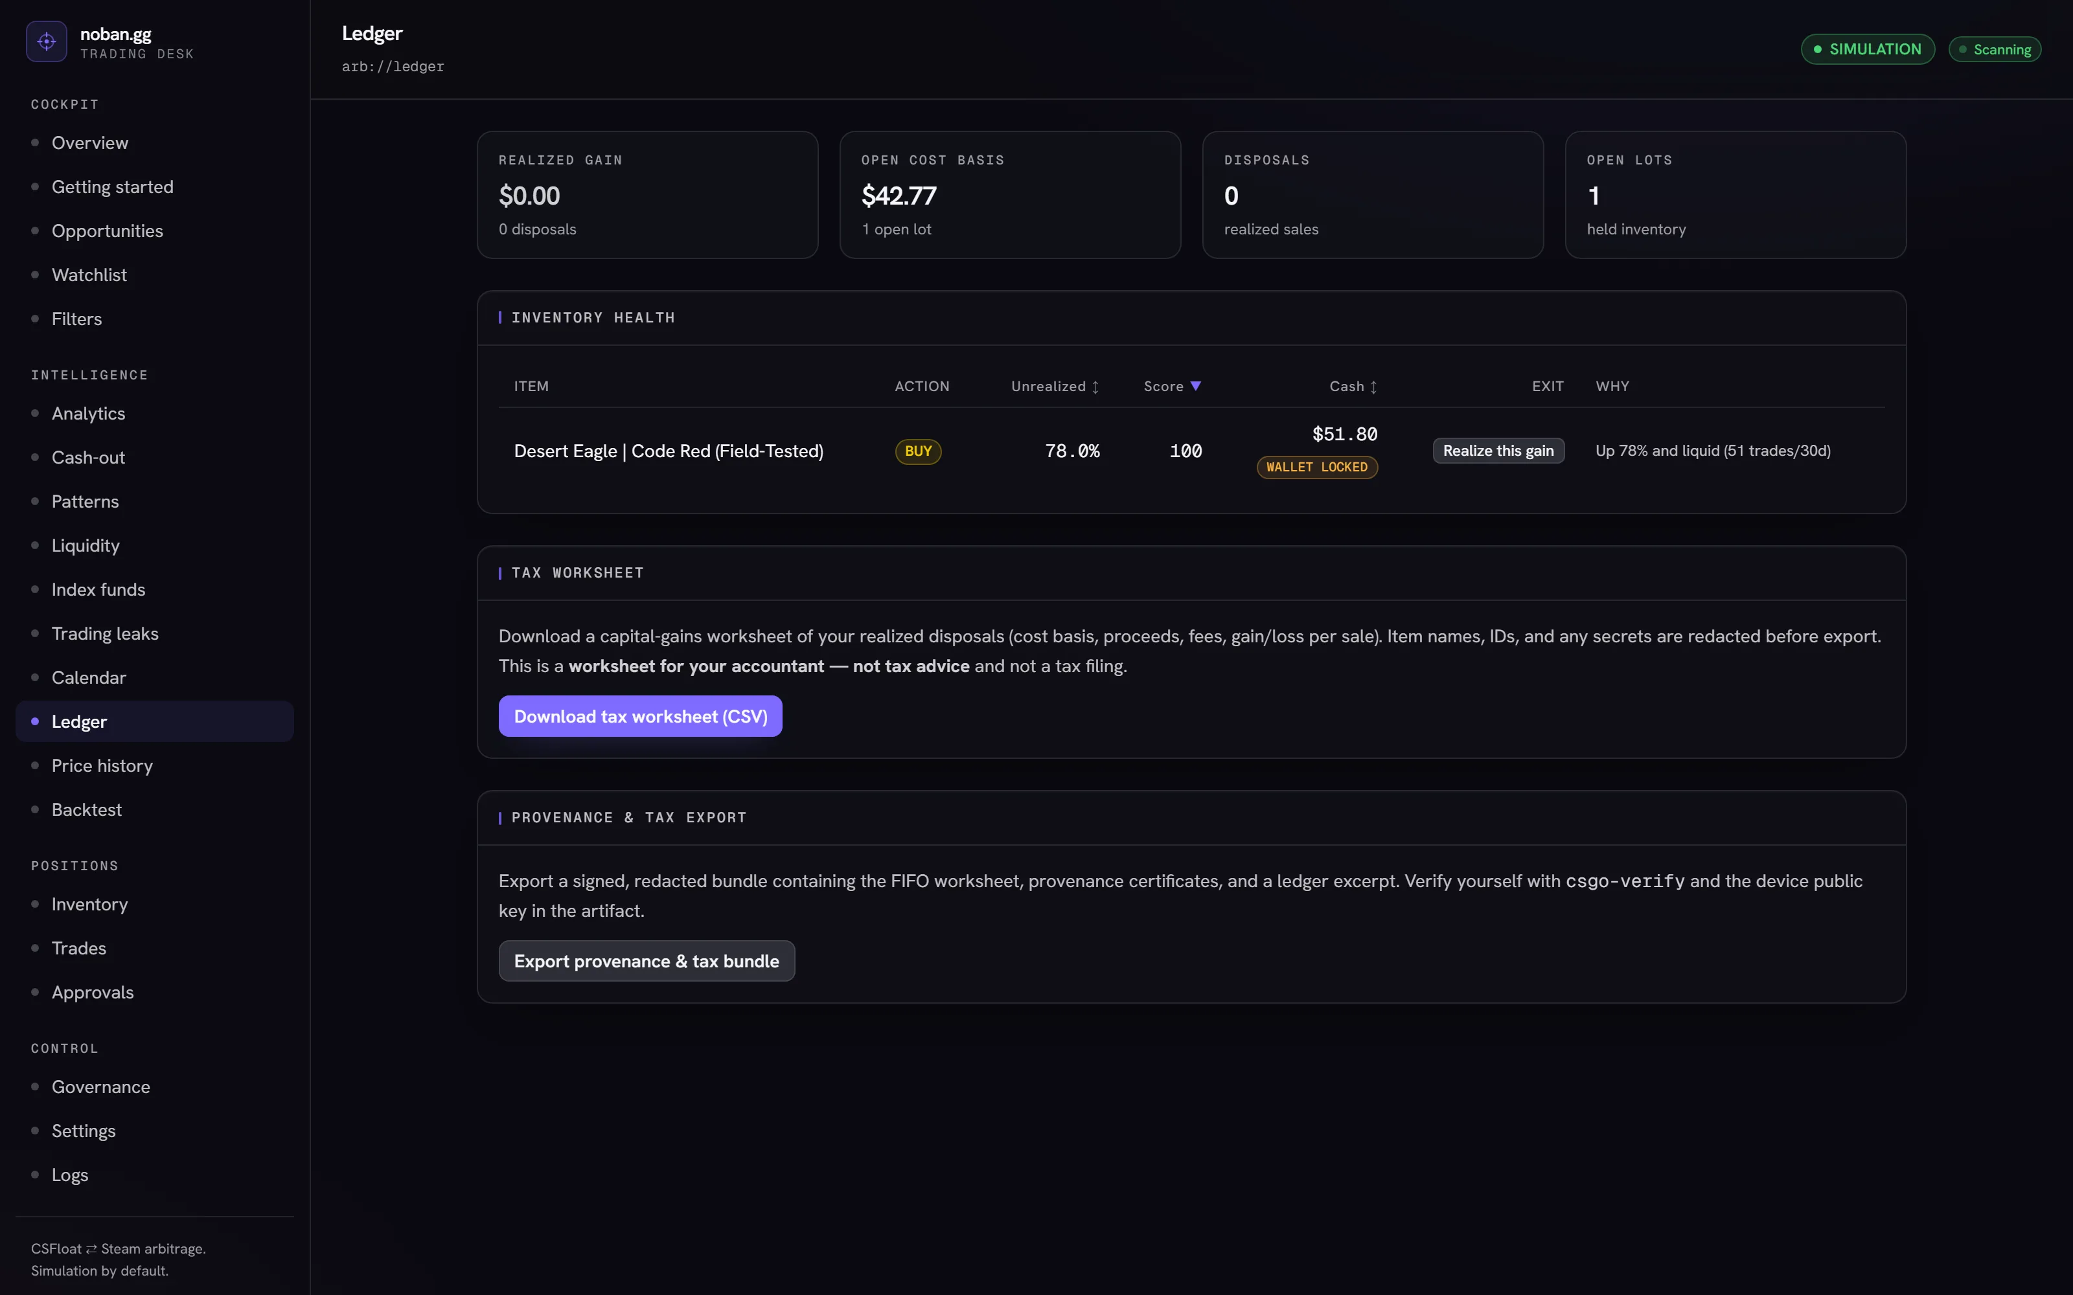
Task: Click the $51.80 cash value
Action: click(x=1345, y=434)
